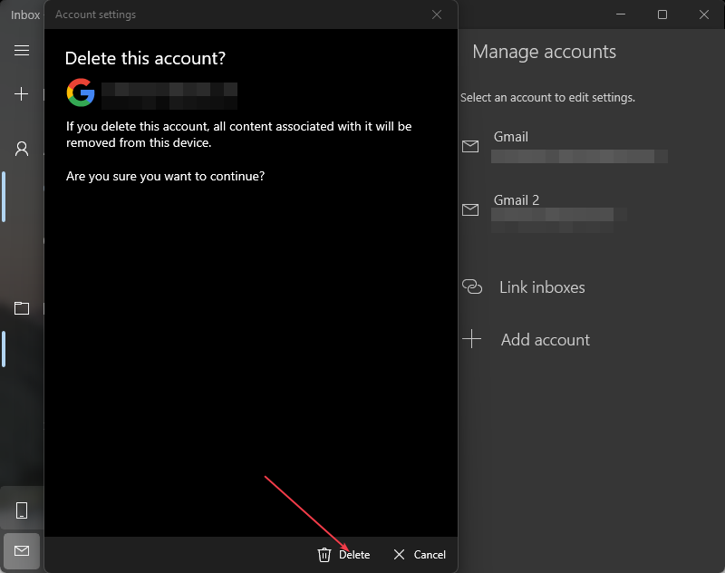Viewport: 725px width, 573px height.
Task: Maximize the Mail window
Action: pos(662,15)
